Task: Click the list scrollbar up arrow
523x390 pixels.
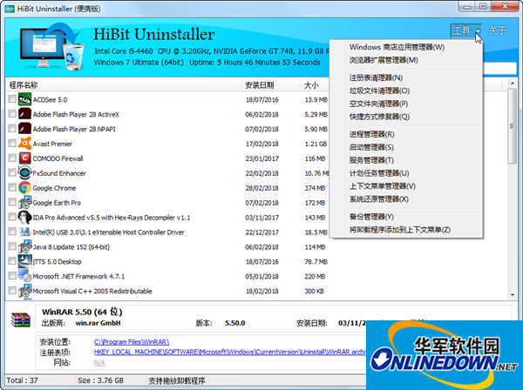Action: pyautogui.click(x=513, y=83)
